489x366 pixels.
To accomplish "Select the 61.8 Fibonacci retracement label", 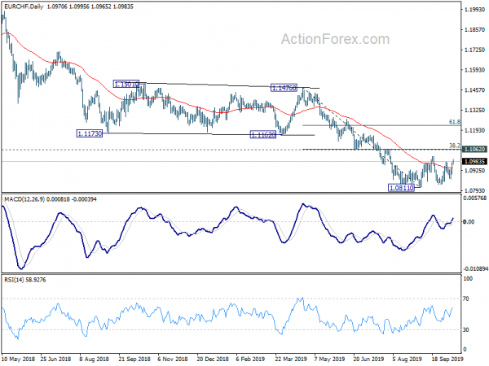I will (455, 122).
